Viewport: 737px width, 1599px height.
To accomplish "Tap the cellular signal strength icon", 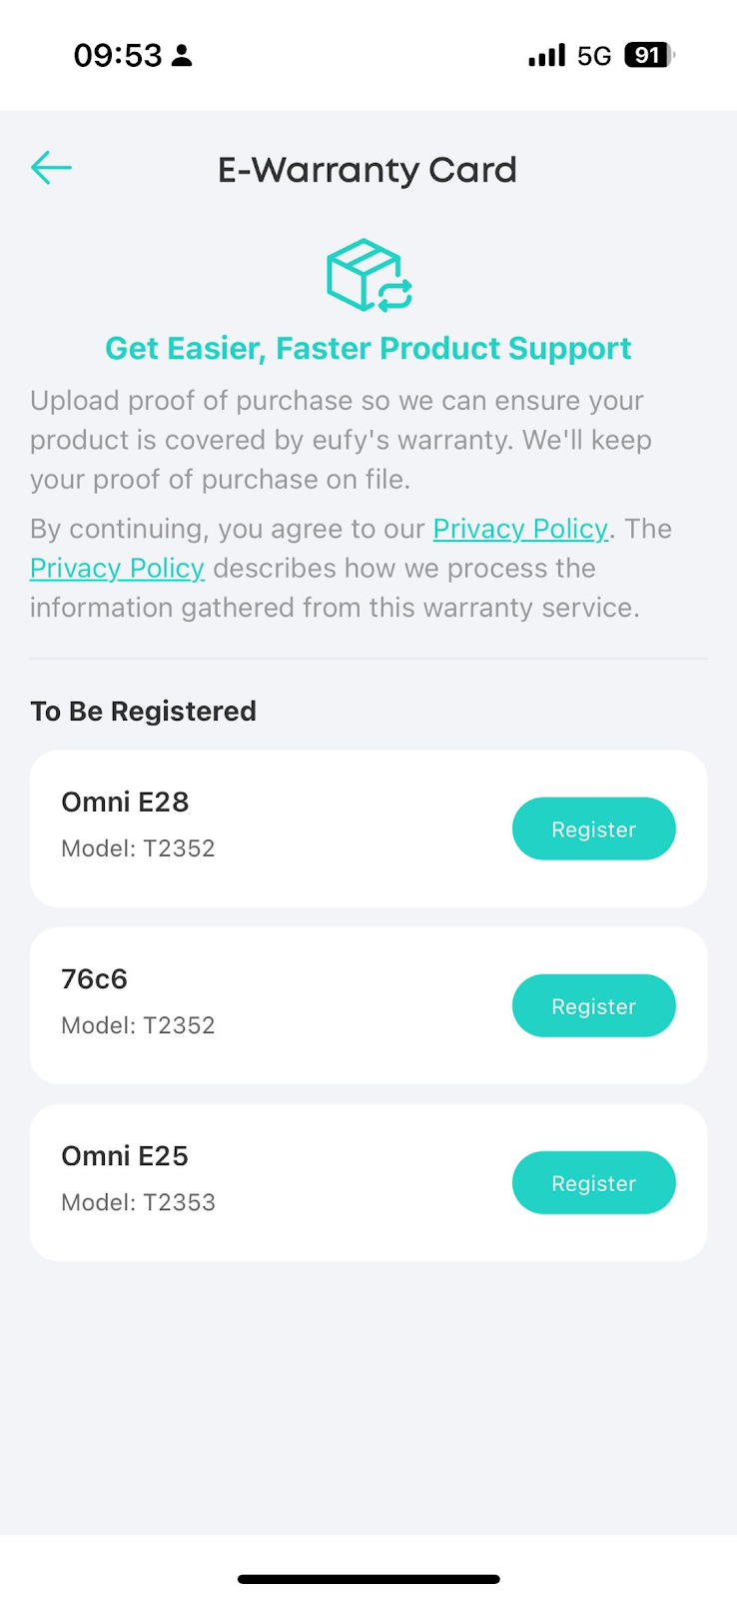I will click(546, 55).
